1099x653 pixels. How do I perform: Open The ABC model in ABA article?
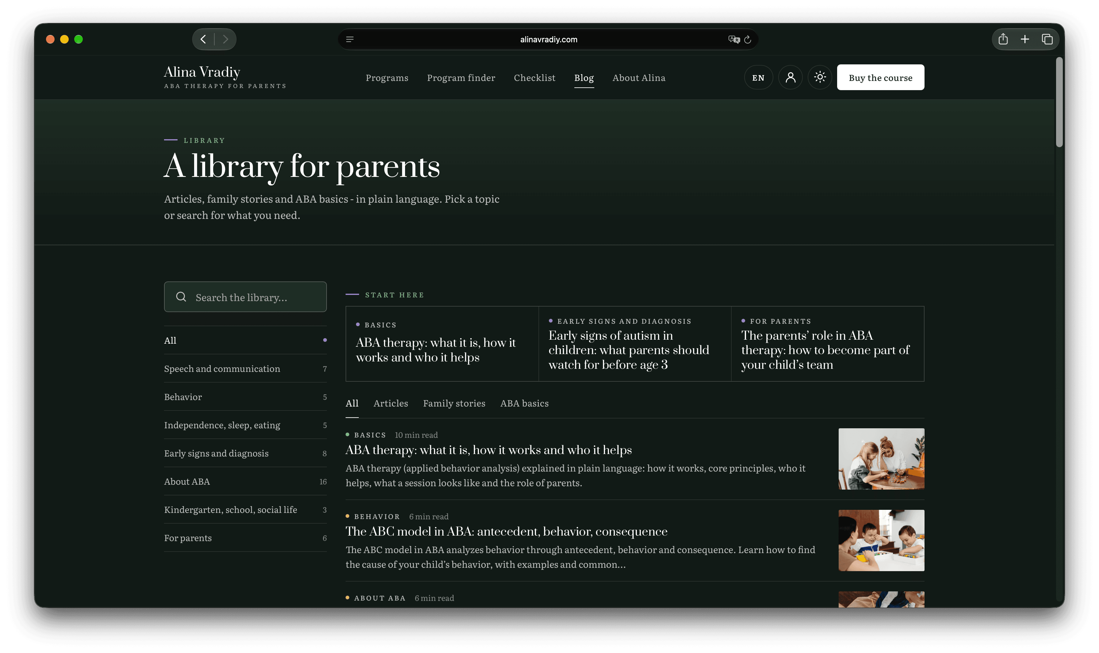506,531
